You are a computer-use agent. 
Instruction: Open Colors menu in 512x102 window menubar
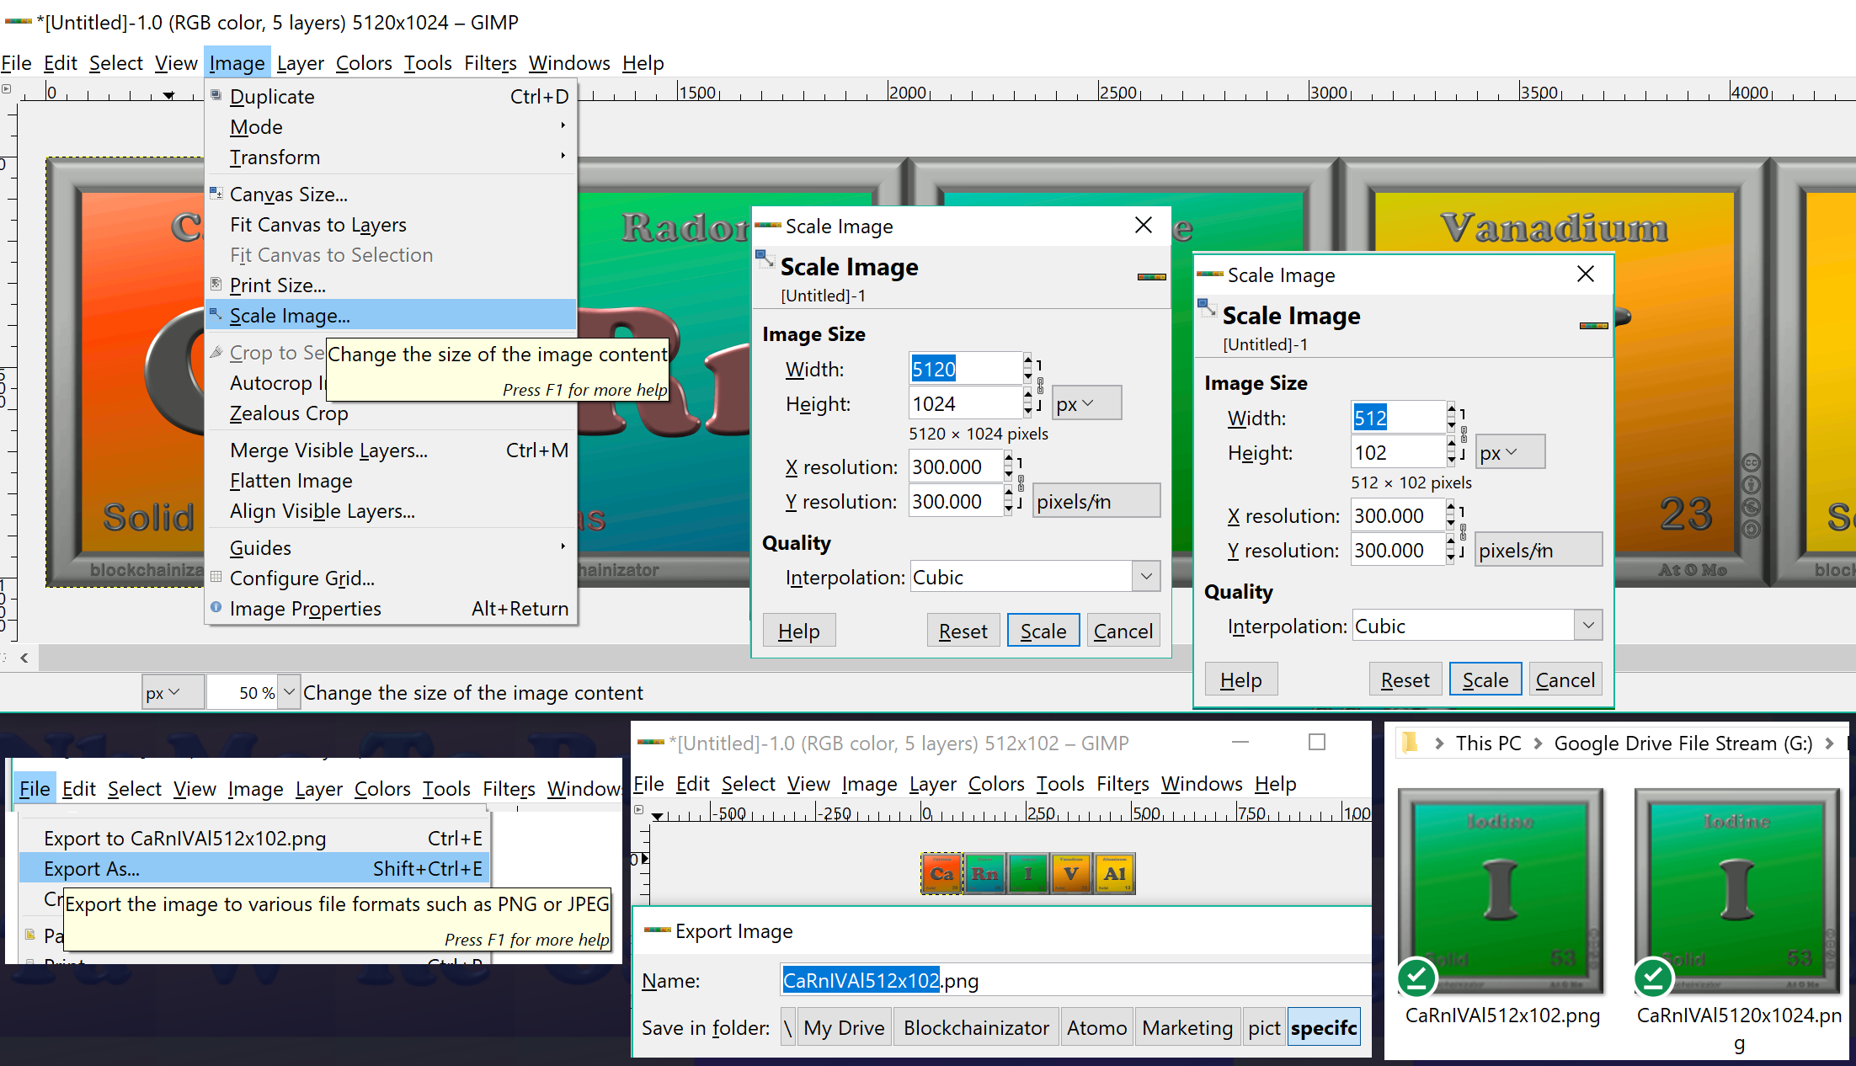pyautogui.click(x=996, y=784)
